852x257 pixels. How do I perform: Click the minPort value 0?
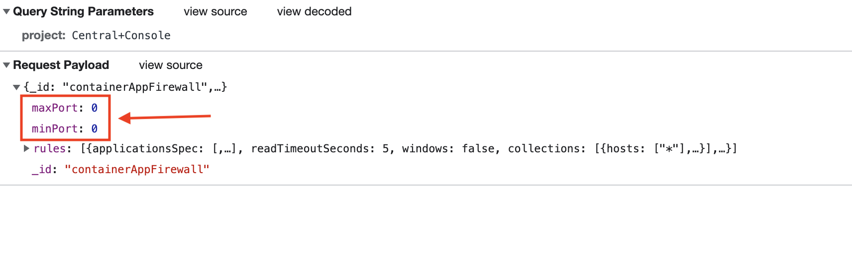pos(94,128)
